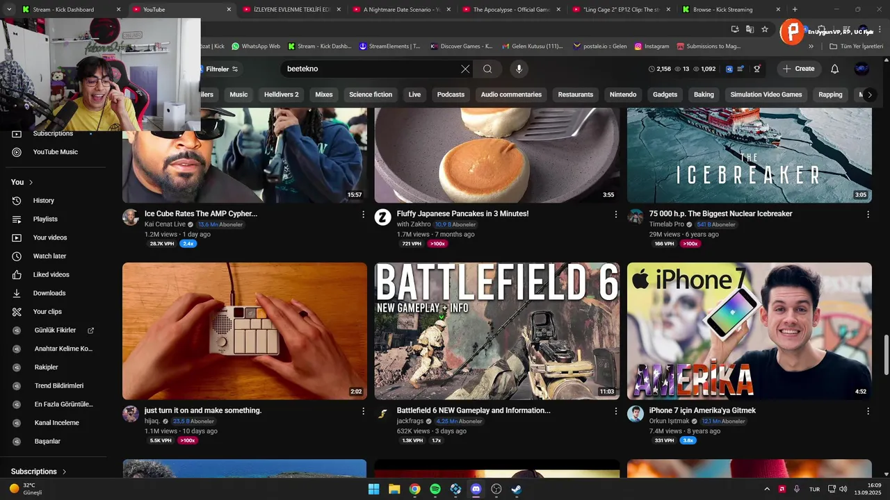Image resolution: width=890 pixels, height=500 pixels.
Task: Open options for Ice Cube Rates video
Action: 363,215
